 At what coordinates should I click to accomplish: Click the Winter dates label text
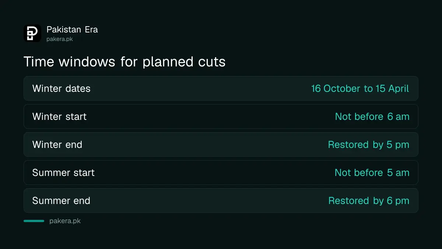coord(61,89)
